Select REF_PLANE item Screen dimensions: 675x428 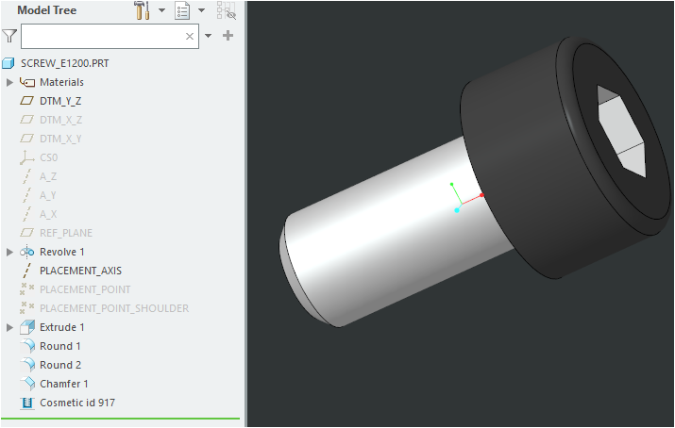[x=66, y=233]
